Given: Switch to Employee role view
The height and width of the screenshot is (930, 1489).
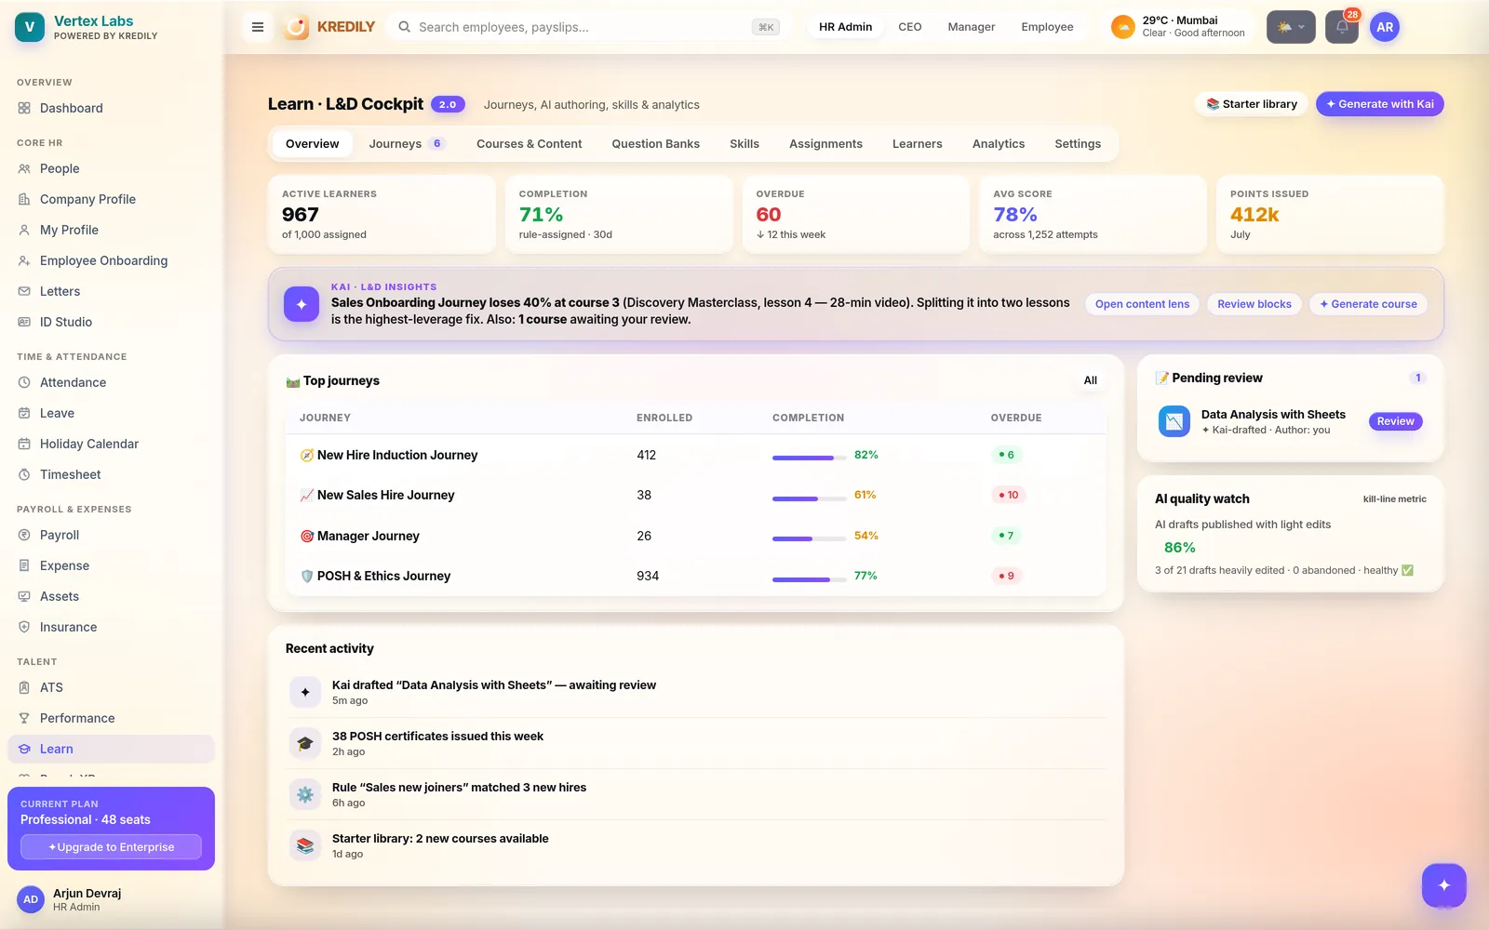Looking at the screenshot, I should pos(1047,27).
